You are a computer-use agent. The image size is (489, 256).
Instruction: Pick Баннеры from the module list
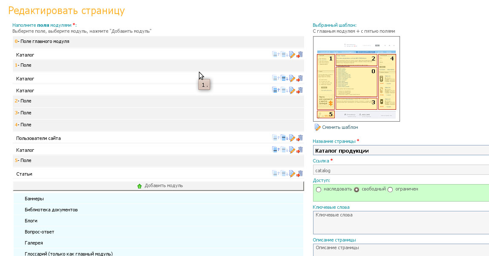tap(34, 199)
